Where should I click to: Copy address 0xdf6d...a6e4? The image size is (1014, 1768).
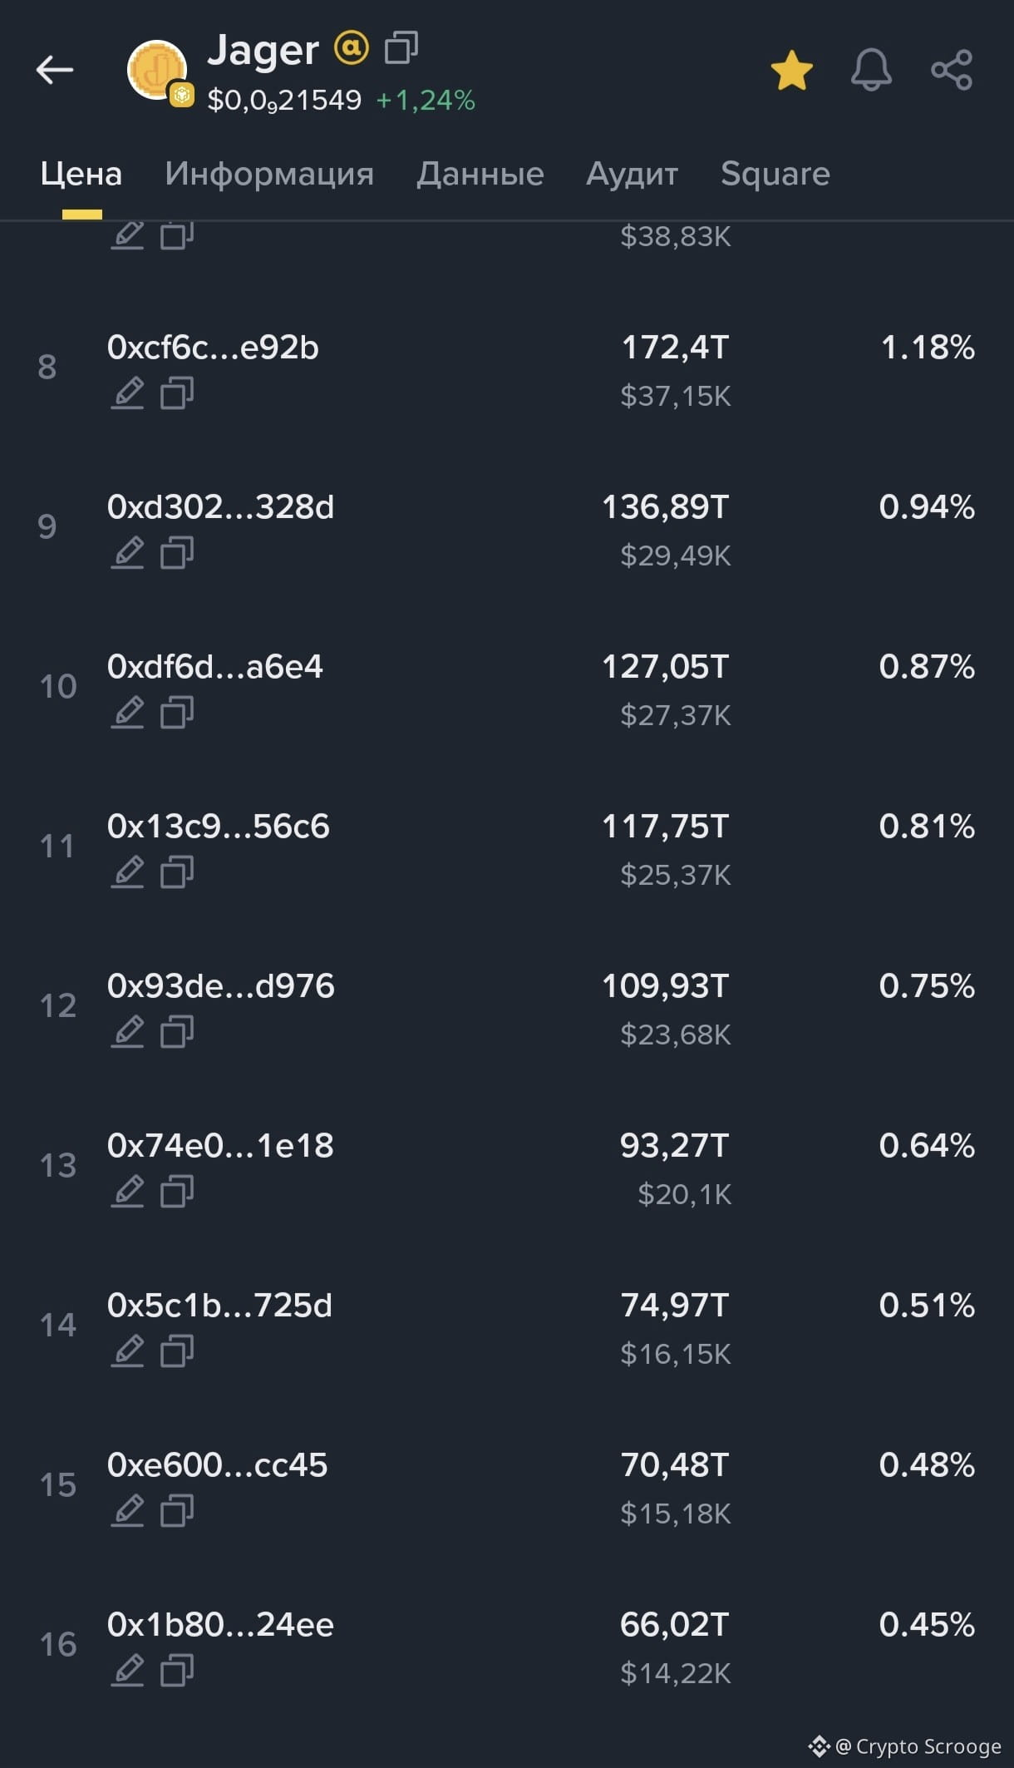pyautogui.click(x=177, y=712)
